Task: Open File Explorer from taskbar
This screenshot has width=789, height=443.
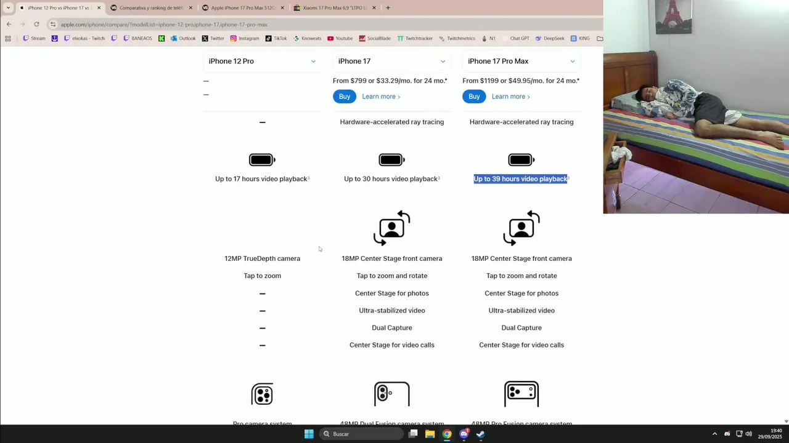Action: point(430,434)
